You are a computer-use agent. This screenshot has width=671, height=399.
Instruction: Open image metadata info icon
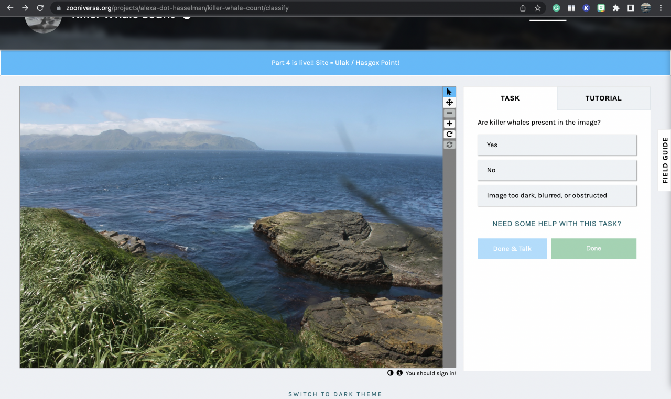click(399, 373)
